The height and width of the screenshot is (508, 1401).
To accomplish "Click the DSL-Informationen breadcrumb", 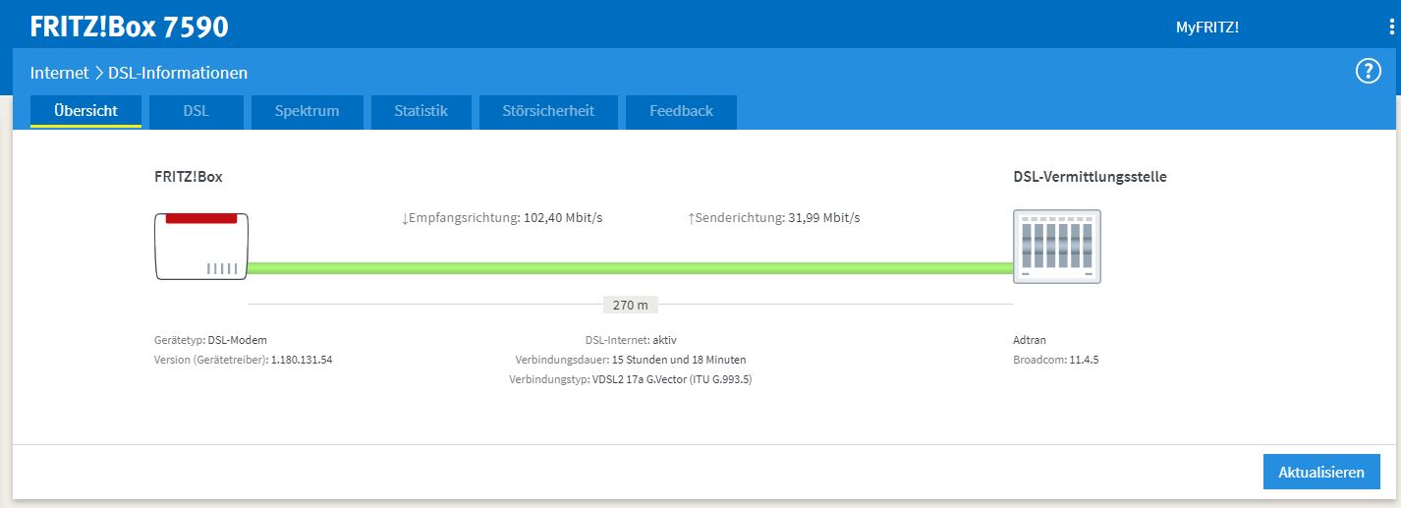I will [x=178, y=73].
